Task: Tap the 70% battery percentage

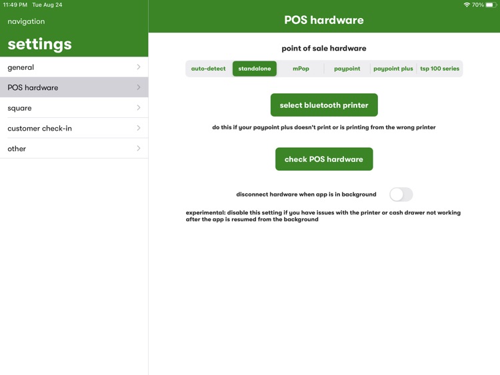Action: (x=478, y=5)
